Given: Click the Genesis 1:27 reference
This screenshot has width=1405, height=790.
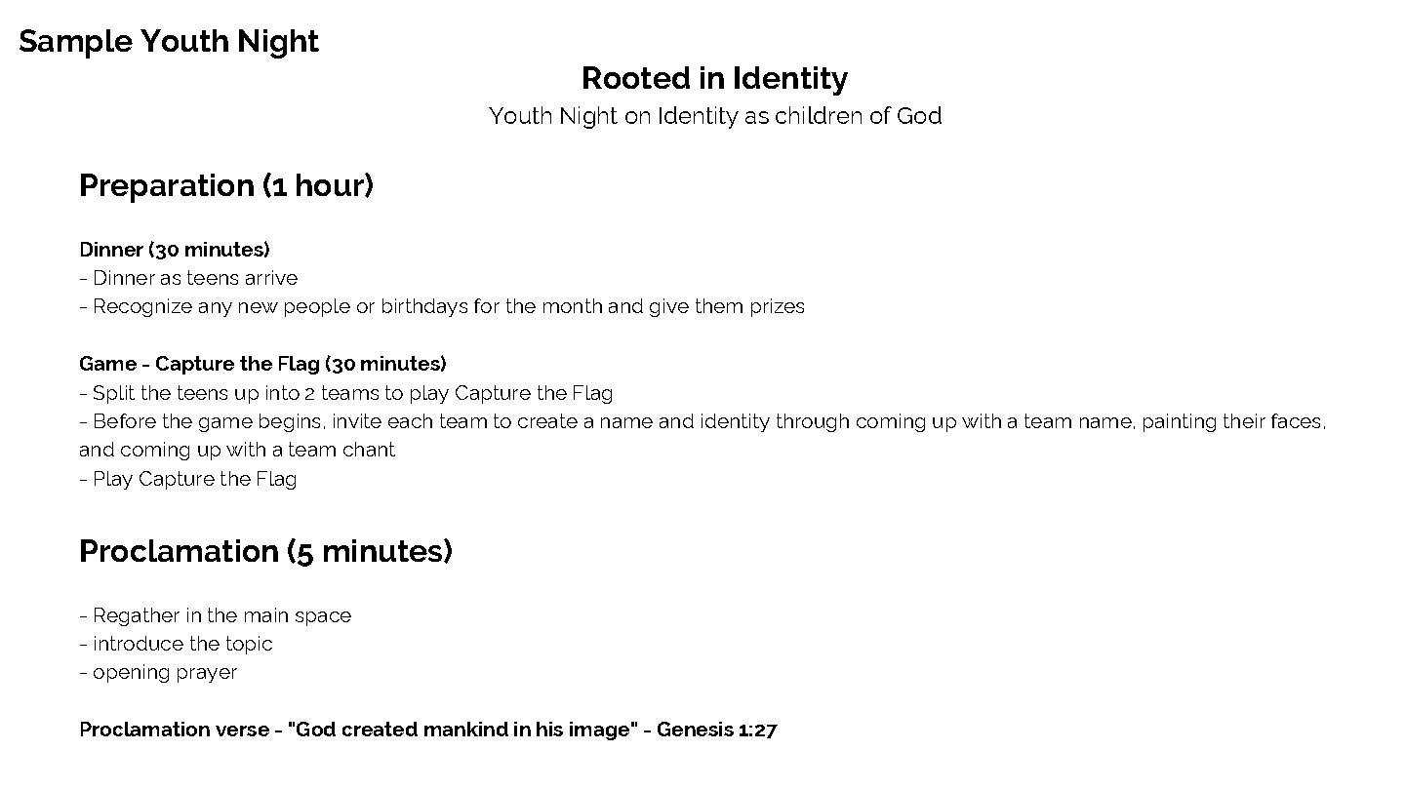Looking at the screenshot, I should click(x=717, y=730).
